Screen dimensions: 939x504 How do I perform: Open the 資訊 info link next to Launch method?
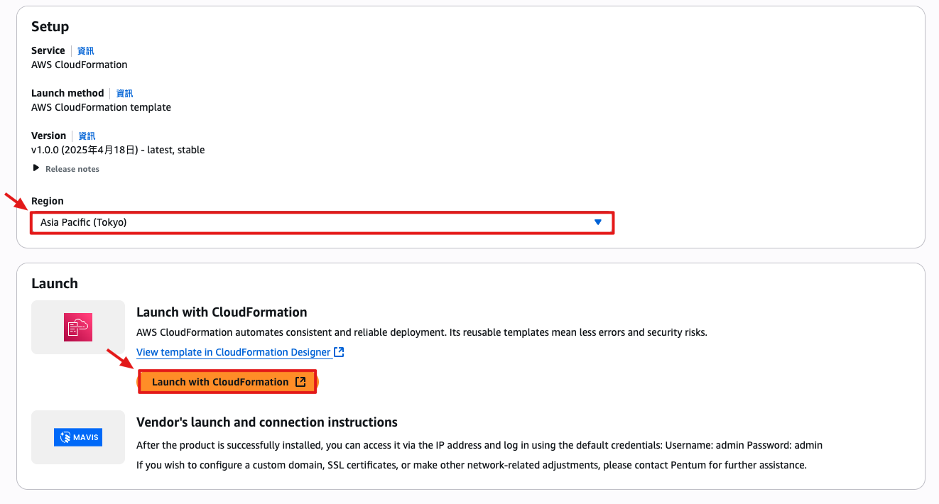tap(124, 94)
